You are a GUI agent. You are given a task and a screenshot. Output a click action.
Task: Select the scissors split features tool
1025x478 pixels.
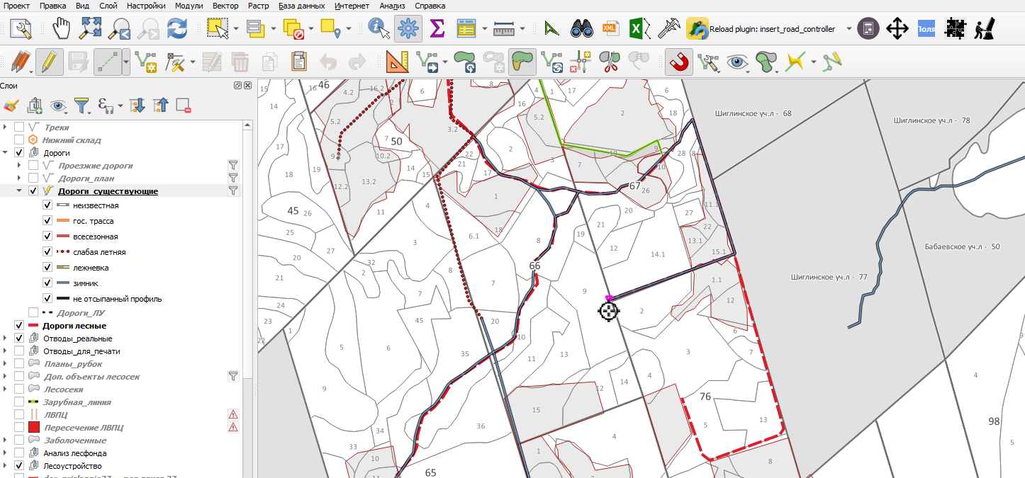[x=610, y=62]
